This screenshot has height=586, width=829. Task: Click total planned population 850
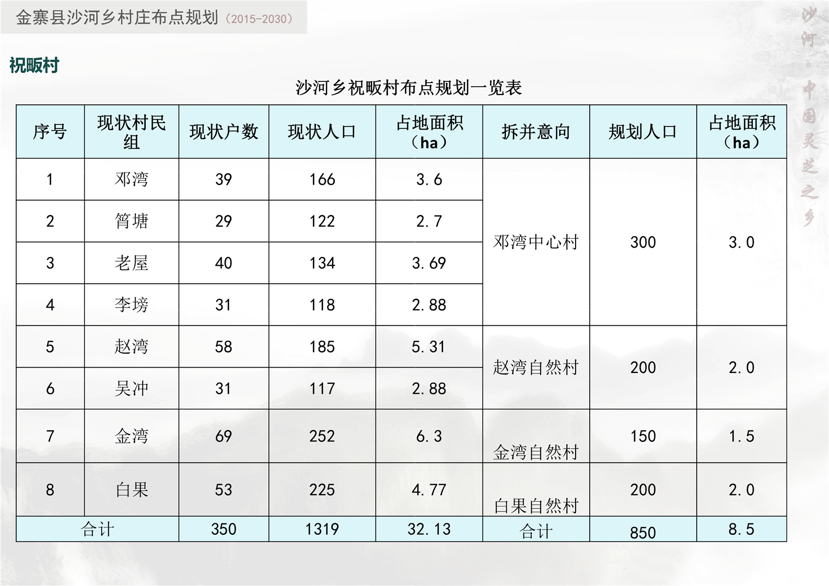point(643,533)
